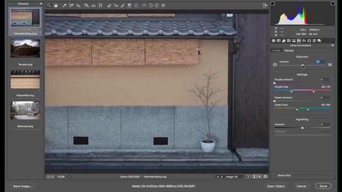Image resolution: width=342 pixels, height=192 pixels.
Task: Open the Lens Corrections panel menu
Action: pyautogui.click(x=332, y=45)
